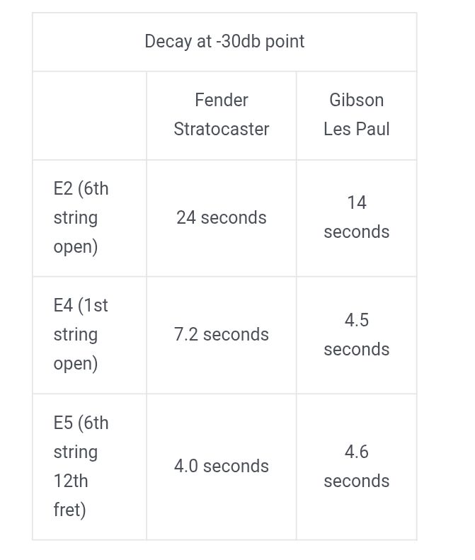Image resolution: width=475 pixels, height=560 pixels.
Task: Click the '4.6' value in the last row
Action: 357,452
